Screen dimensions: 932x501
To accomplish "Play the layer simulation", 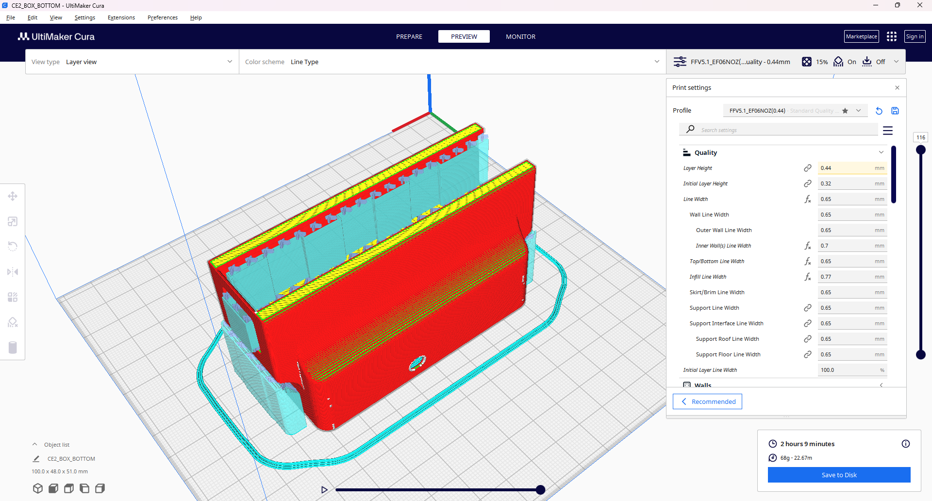I will pos(324,490).
